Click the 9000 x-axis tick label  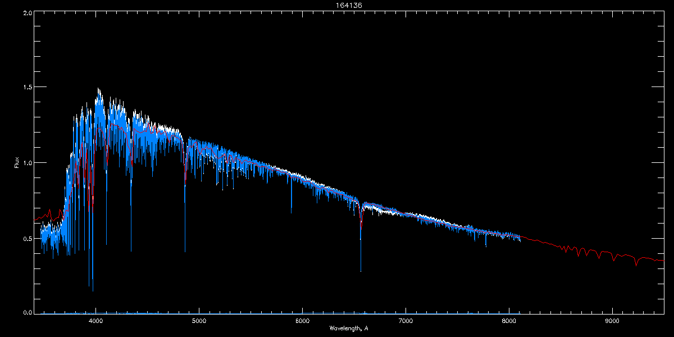point(612,321)
